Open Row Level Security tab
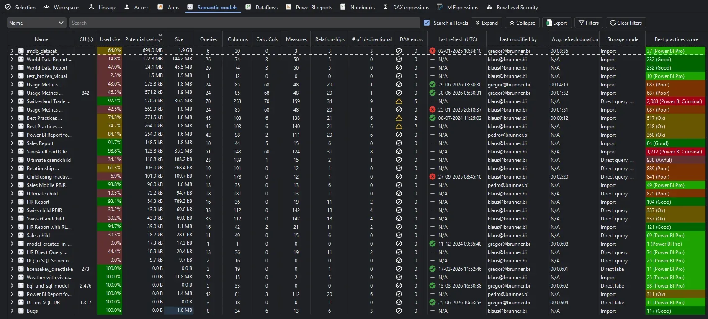 coord(512,7)
